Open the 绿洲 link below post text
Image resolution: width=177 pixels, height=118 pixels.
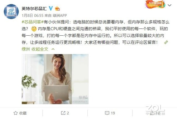click(x=26, y=49)
